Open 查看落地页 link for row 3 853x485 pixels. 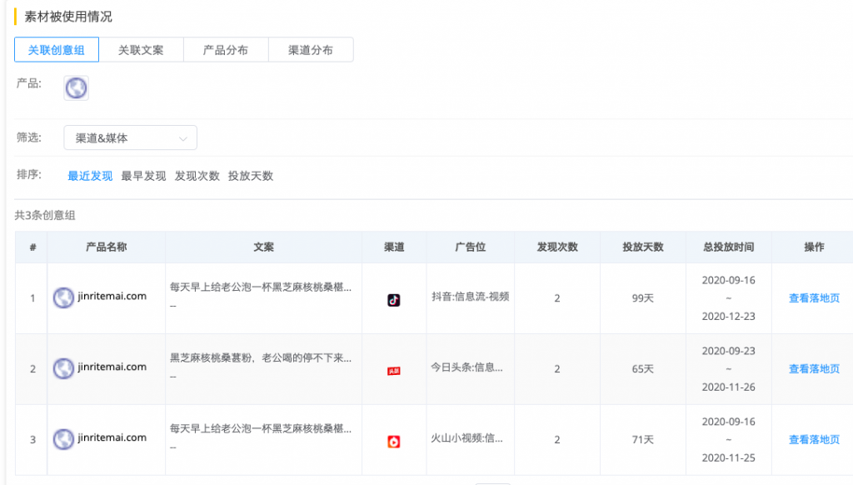click(x=815, y=440)
